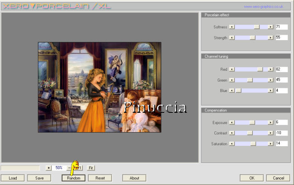Click the Green channel slider thumb
294x185 pixels.
[x=250, y=80]
